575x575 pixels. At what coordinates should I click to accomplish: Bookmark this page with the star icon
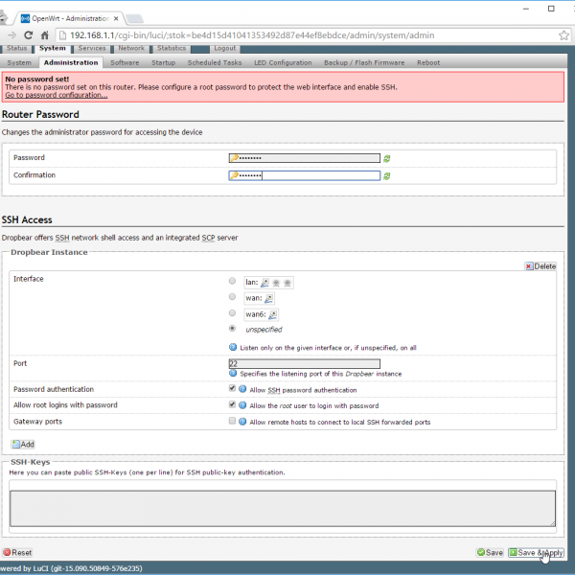tap(542, 34)
